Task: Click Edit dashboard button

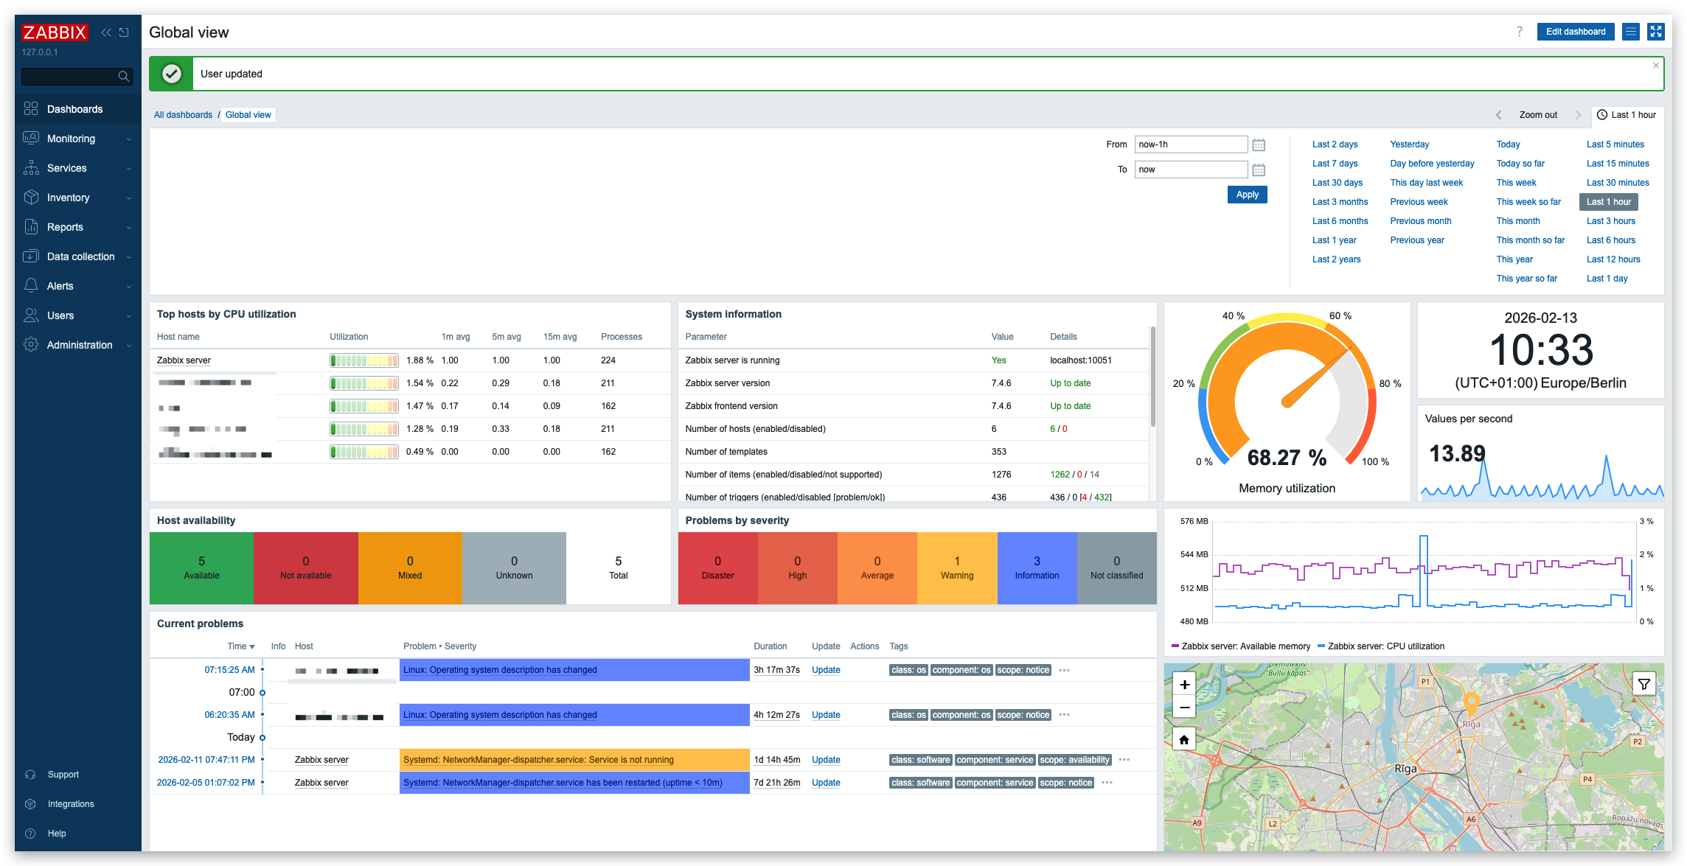Action: [1576, 32]
